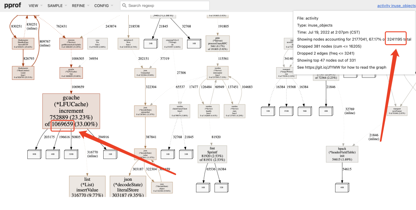The width and height of the screenshot is (416, 210).
Task: Click the pprof logo title
Action: click(x=12, y=6)
